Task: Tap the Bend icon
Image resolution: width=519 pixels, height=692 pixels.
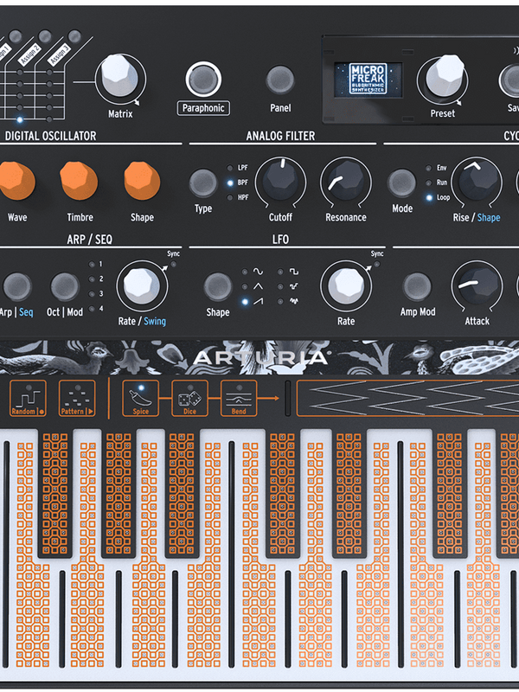Action: click(x=239, y=399)
